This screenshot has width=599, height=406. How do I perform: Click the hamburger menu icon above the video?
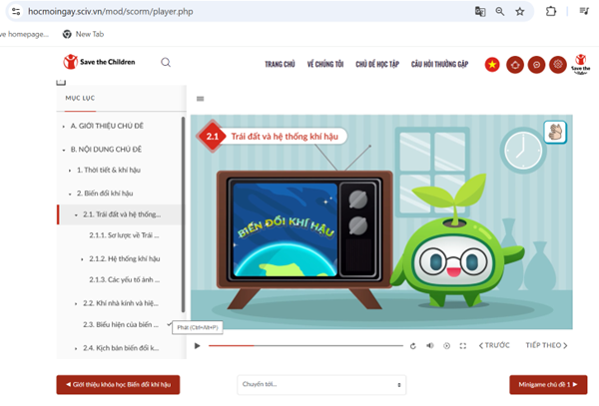click(x=201, y=99)
